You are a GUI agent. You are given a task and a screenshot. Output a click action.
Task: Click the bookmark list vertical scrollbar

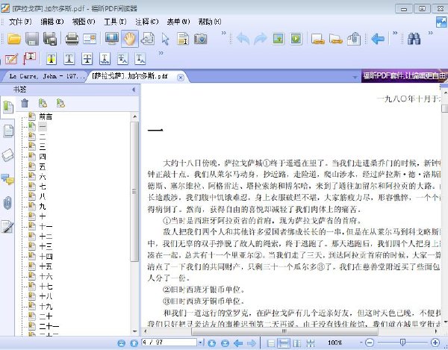point(134,191)
